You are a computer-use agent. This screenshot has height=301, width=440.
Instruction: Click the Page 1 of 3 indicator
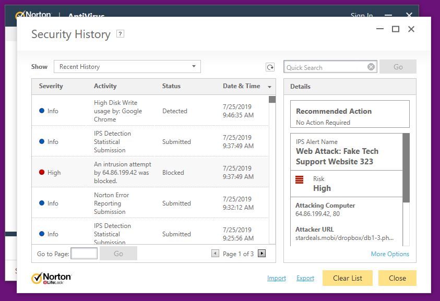[x=238, y=254]
